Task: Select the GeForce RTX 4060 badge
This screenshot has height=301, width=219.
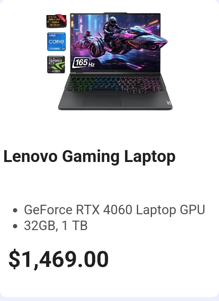Action: [x=56, y=65]
